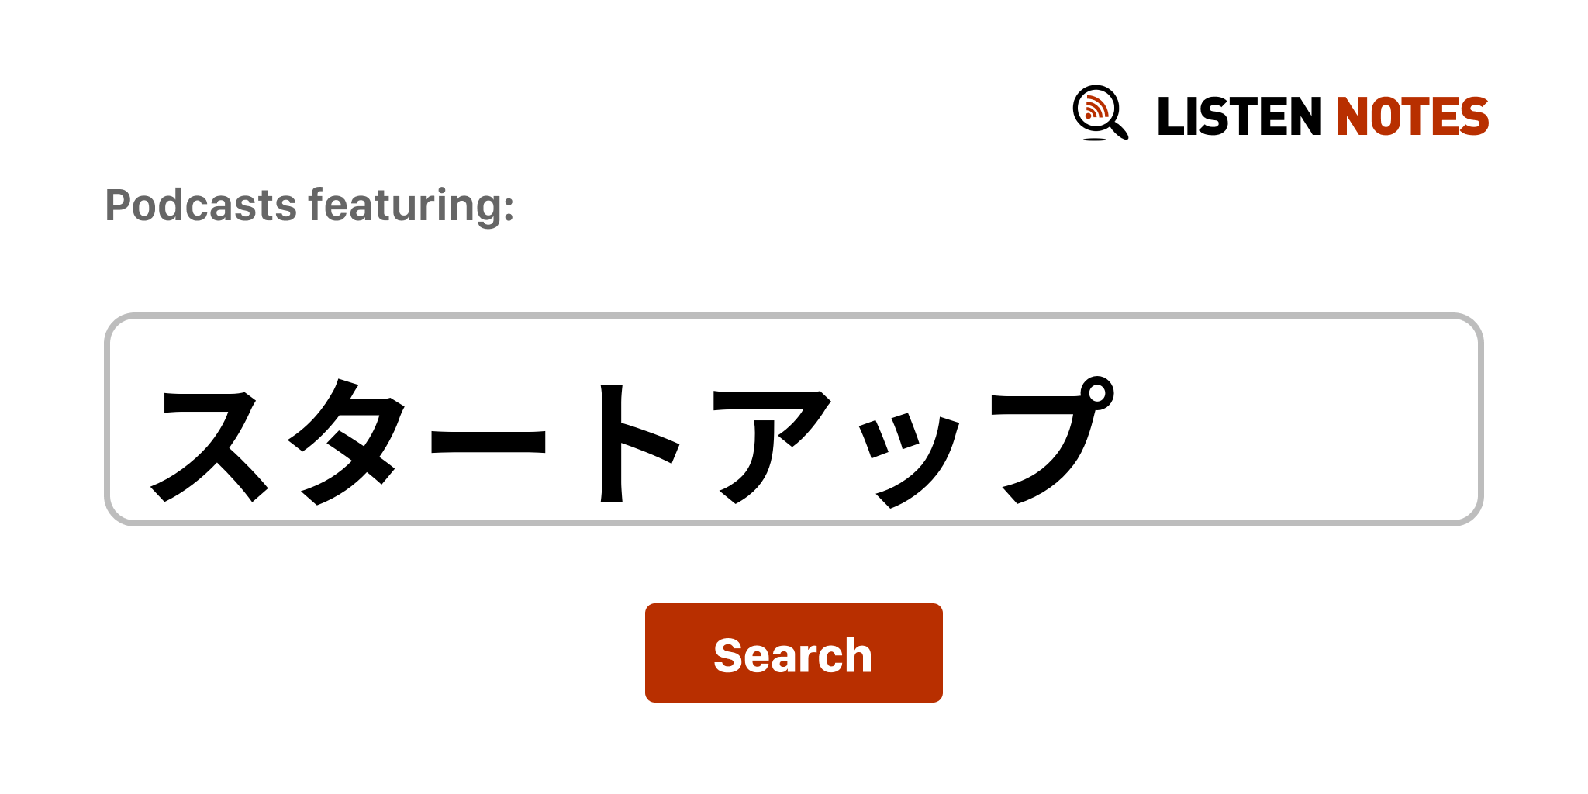Place cursor on the ス character
The height and width of the screenshot is (794, 1588).
click(209, 444)
